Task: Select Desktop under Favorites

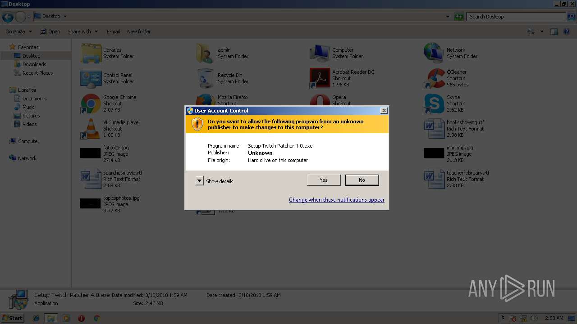Action: pos(31,56)
